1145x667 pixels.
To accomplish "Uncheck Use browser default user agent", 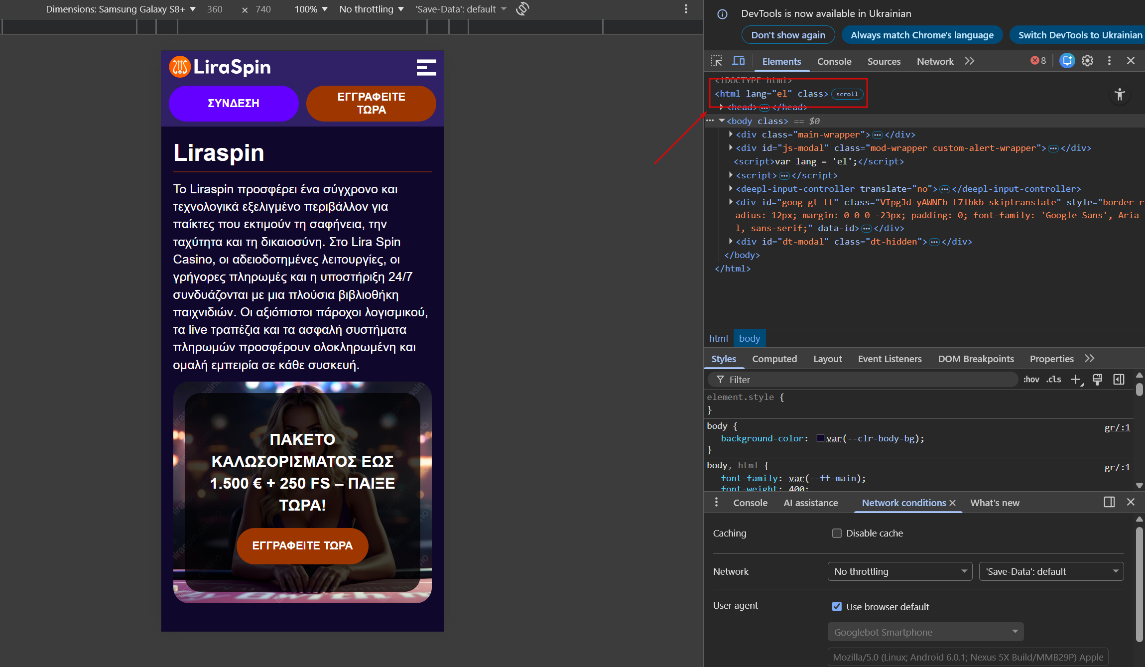I will point(837,607).
